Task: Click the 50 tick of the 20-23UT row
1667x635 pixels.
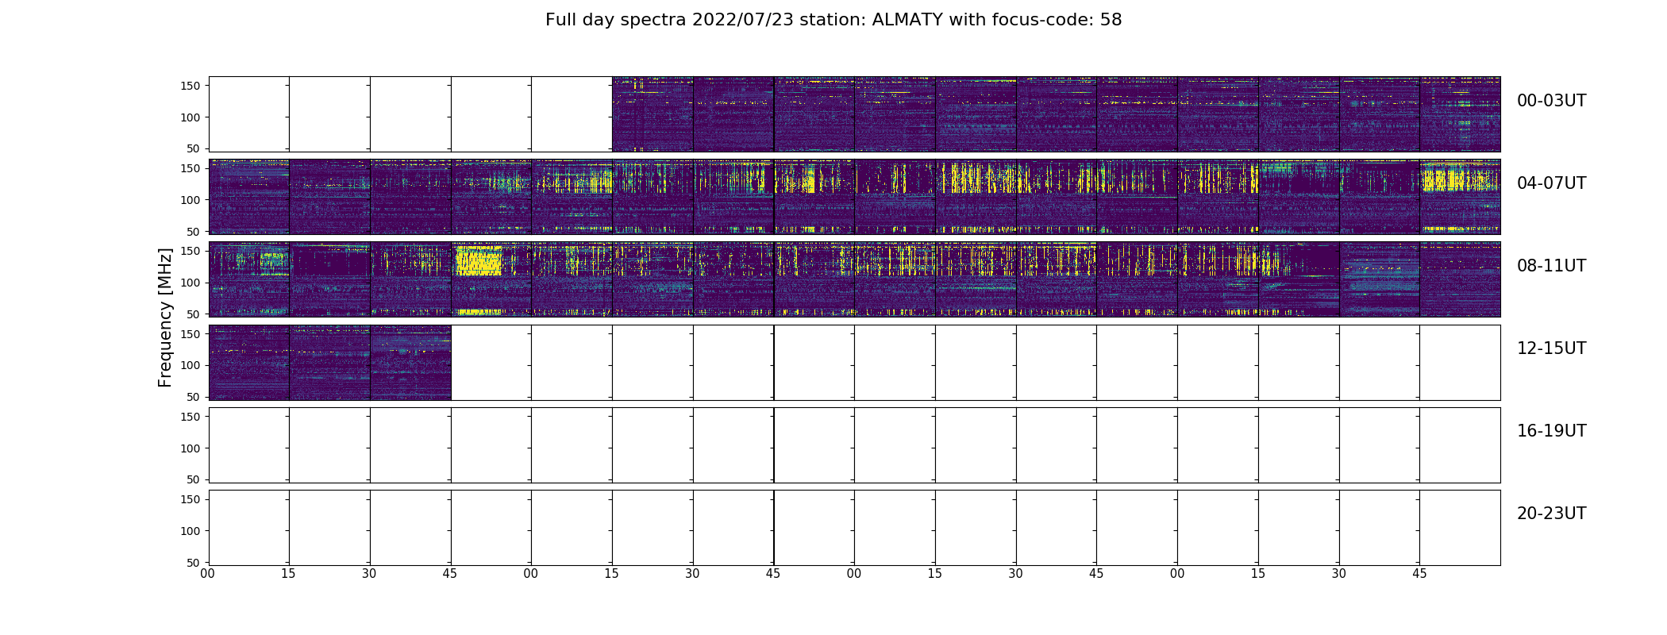Action: click(x=194, y=563)
